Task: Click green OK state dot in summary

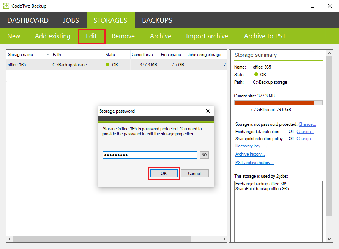Action: tap(256, 74)
